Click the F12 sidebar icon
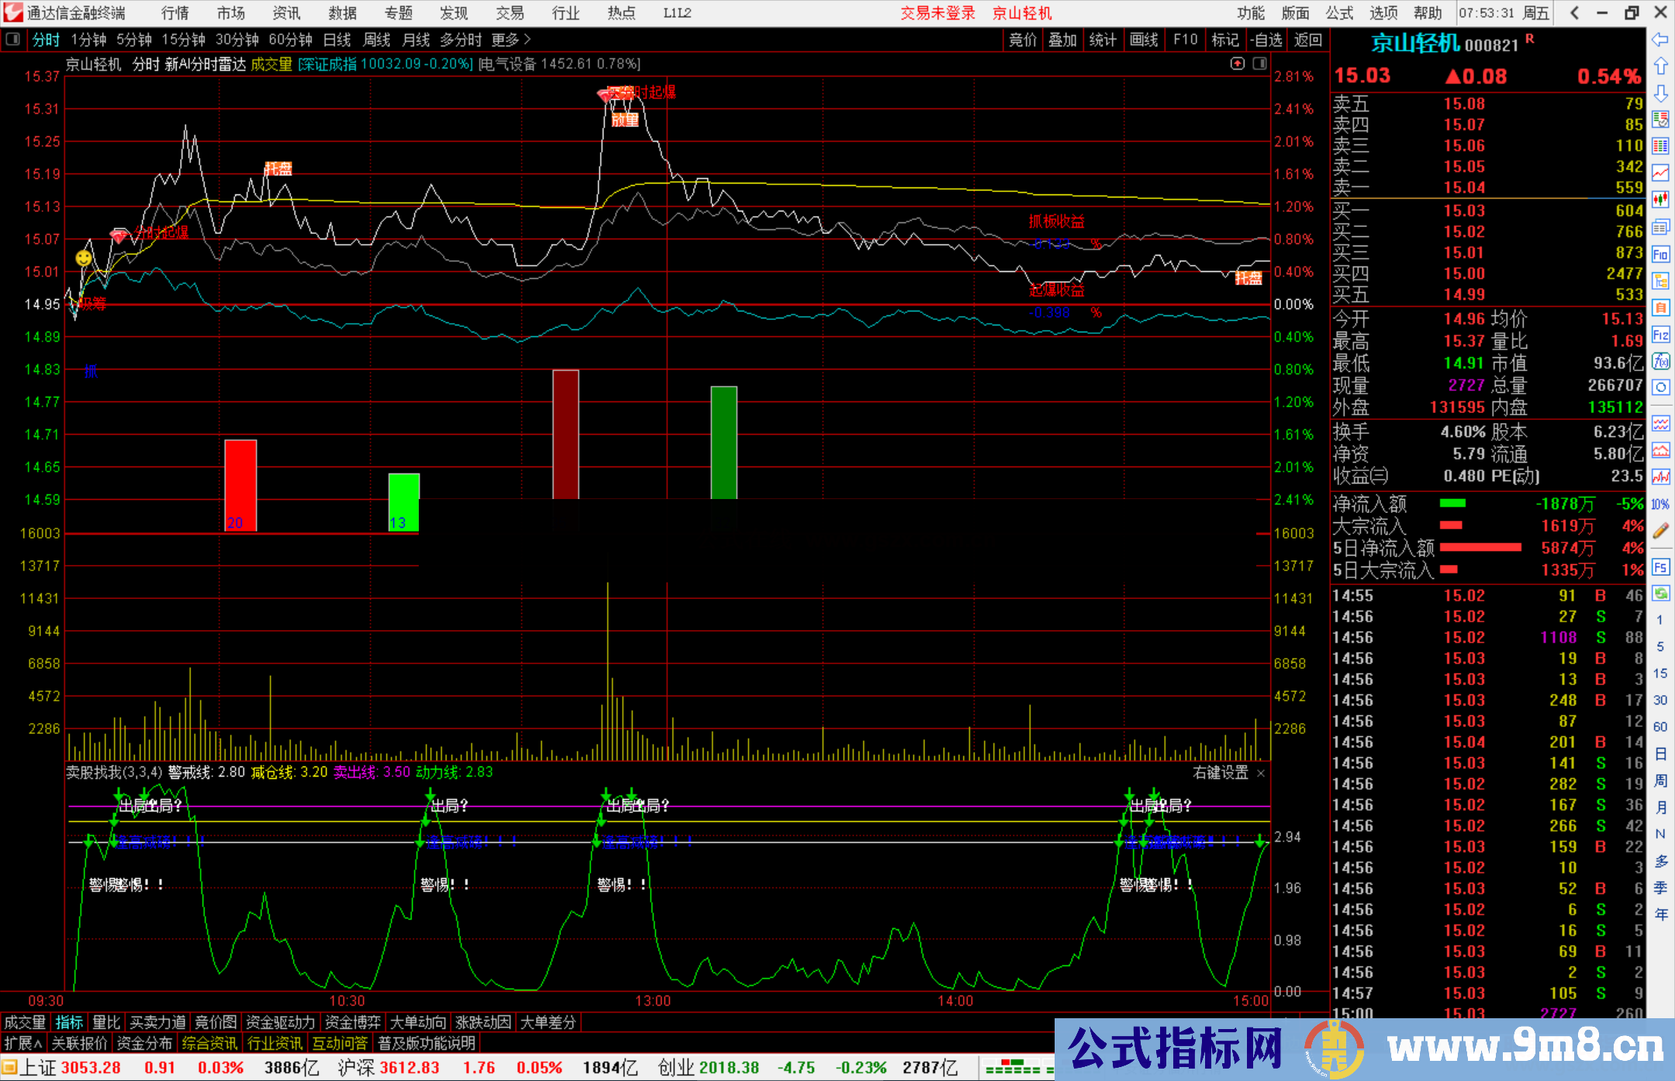This screenshot has width=1675, height=1081. (x=1660, y=335)
